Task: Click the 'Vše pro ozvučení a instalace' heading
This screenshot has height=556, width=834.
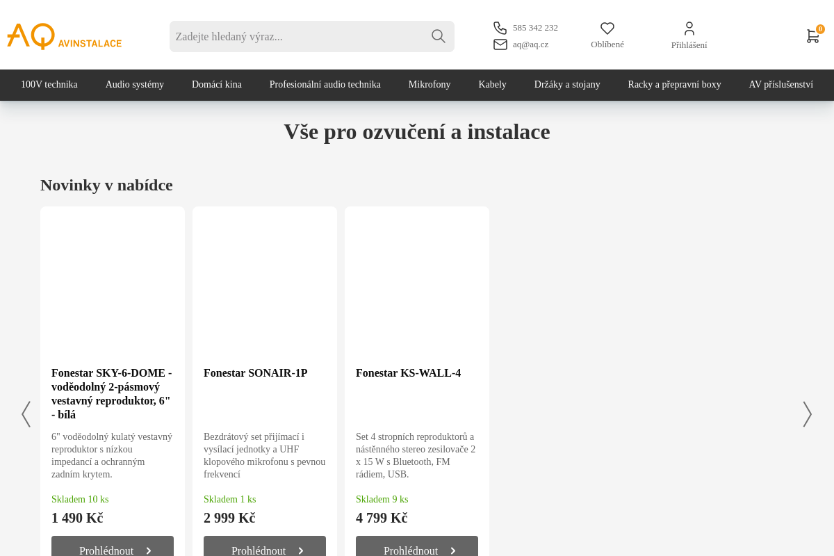Action: [x=417, y=131]
